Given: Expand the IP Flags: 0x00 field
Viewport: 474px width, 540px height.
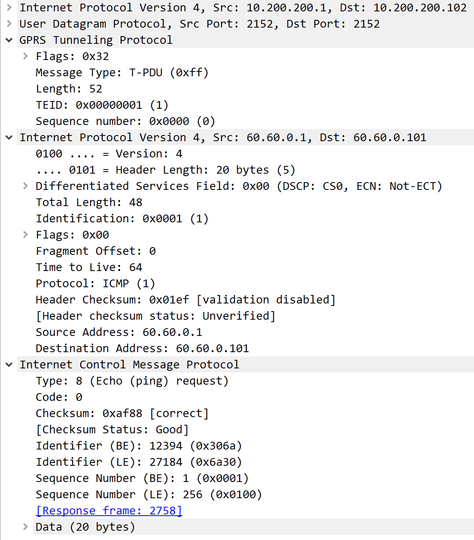Looking at the screenshot, I should coord(25,235).
